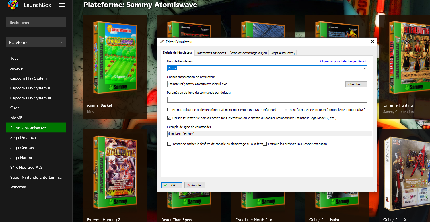Select MAME platform in sidebar

(36, 118)
